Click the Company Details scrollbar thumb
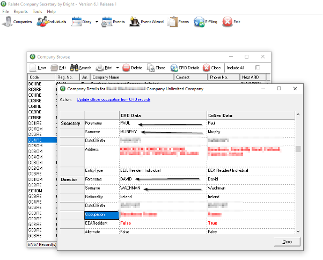This screenshot has width=323, height=260. (298, 149)
